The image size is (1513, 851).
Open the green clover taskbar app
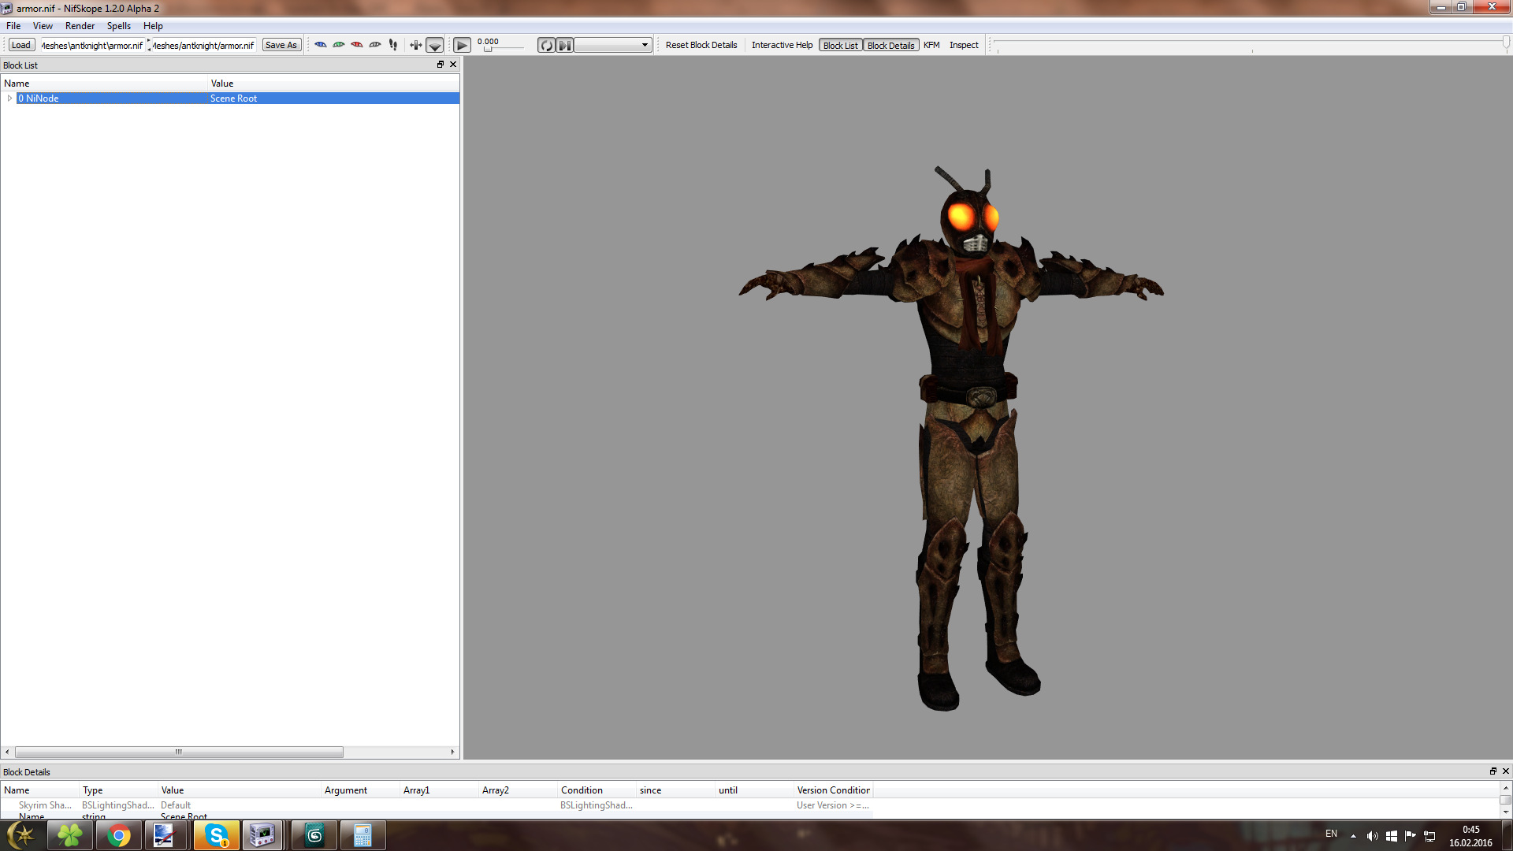tap(70, 835)
